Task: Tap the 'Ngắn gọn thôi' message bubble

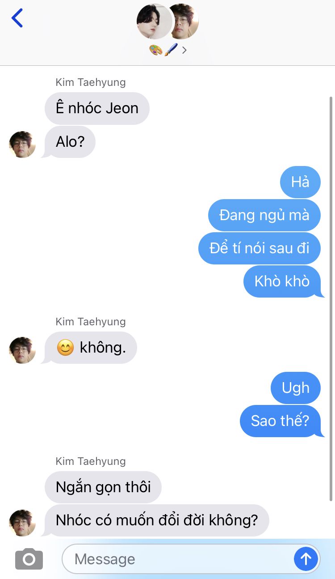Action: [103, 487]
